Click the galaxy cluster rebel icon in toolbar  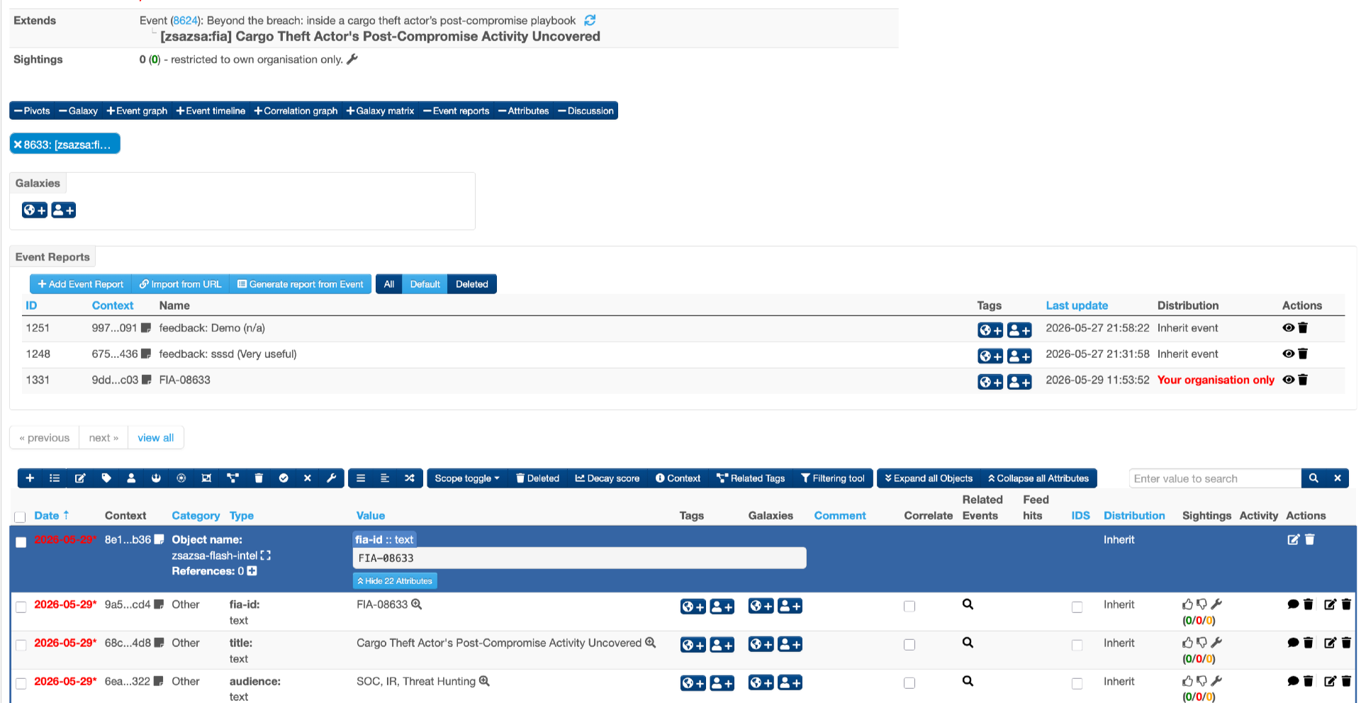(156, 478)
